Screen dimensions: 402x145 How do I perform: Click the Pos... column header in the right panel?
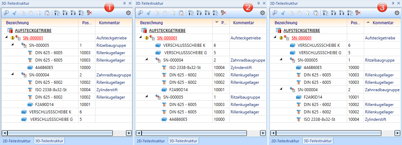[x=355, y=23]
